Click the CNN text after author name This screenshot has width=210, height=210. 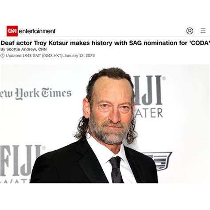pos(43,49)
